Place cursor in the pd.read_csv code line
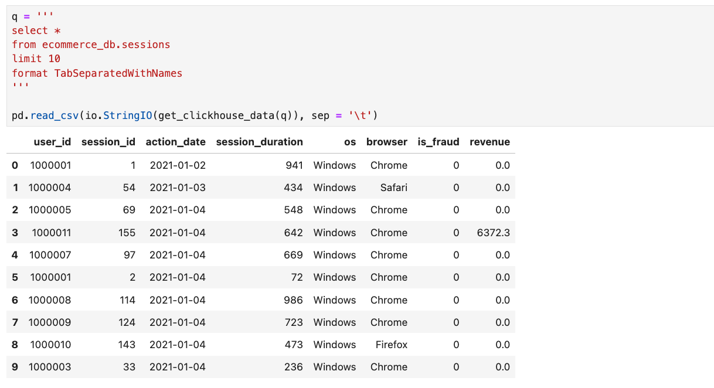The height and width of the screenshot is (388, 714). [x=195, y=115]
